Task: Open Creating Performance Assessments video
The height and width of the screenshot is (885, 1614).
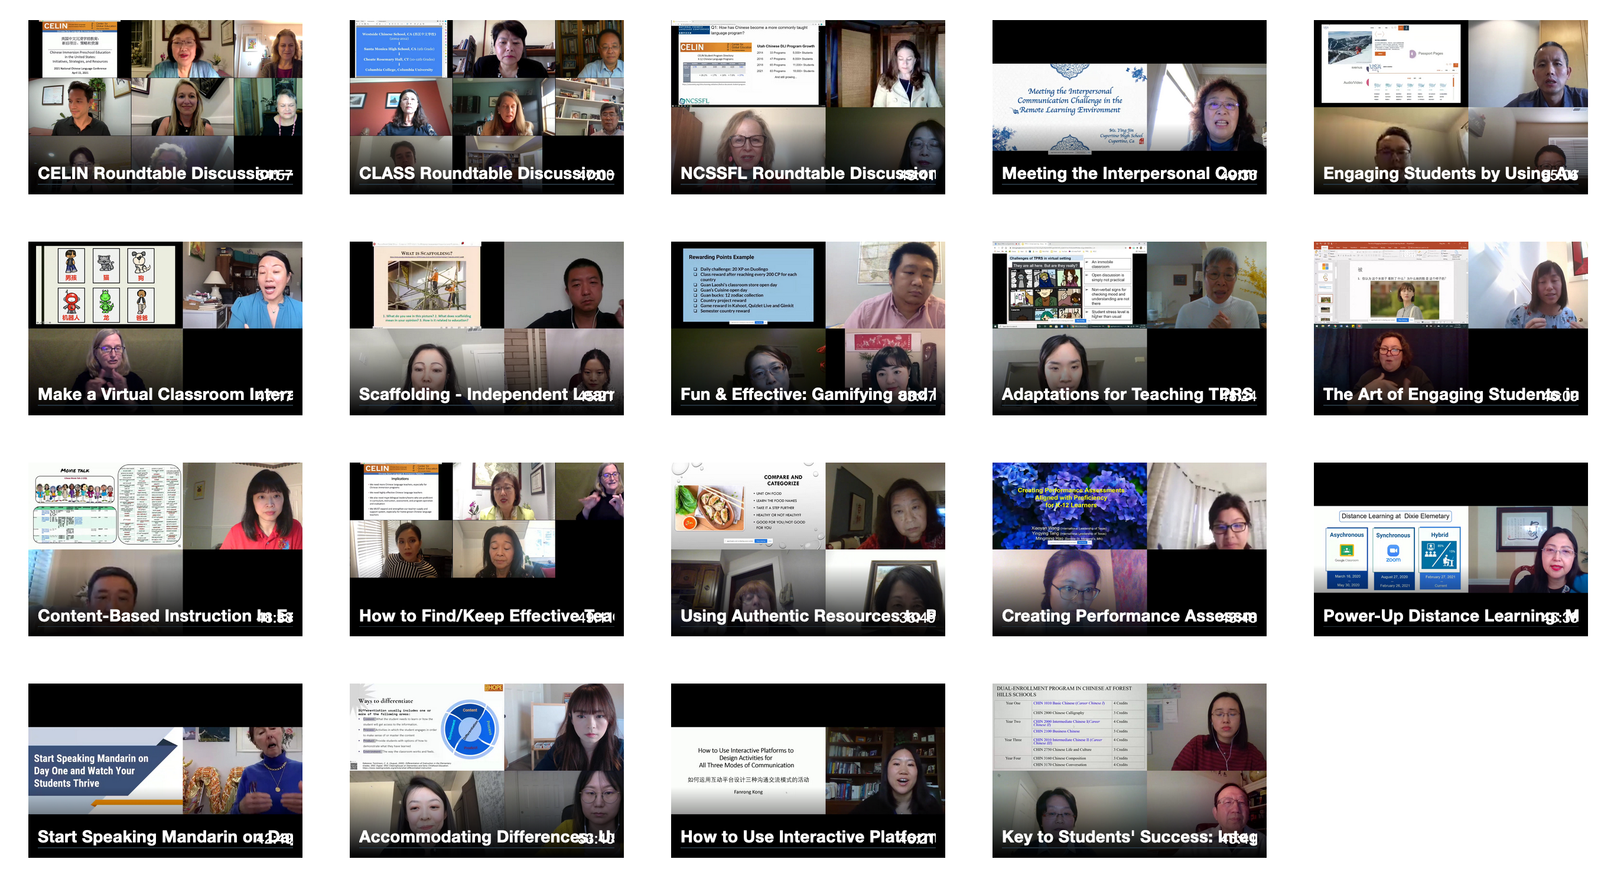Action: (1129, 549)
